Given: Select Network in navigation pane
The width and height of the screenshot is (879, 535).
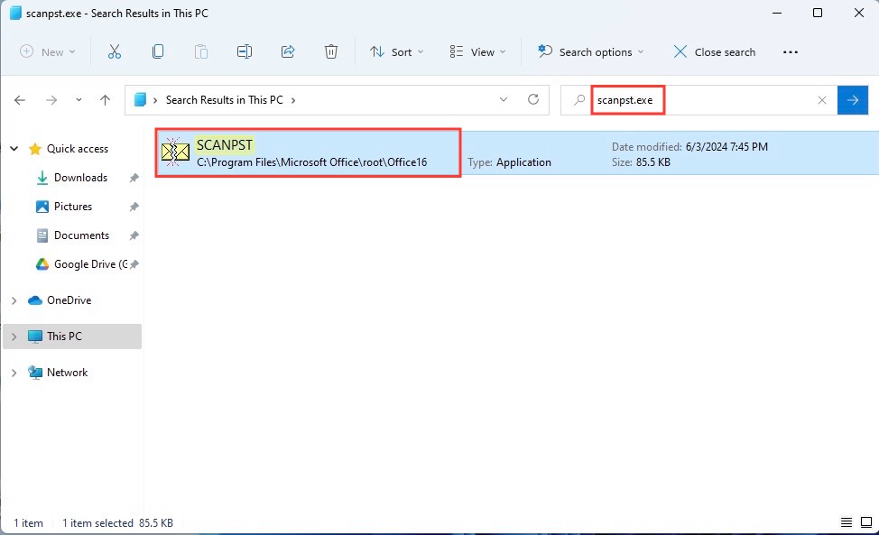Looking at the screenshot, I should point(68,373).
